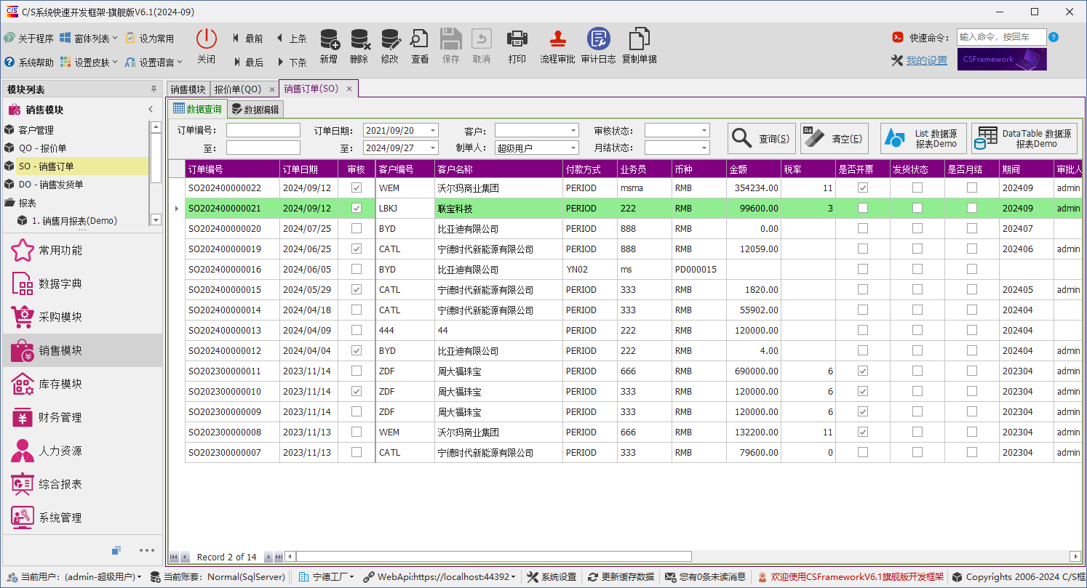Image resolution: width=1087 pixels, height=588 pixels.
Task: Open the 审计日志 audit log icon
Action: (598, 39)
